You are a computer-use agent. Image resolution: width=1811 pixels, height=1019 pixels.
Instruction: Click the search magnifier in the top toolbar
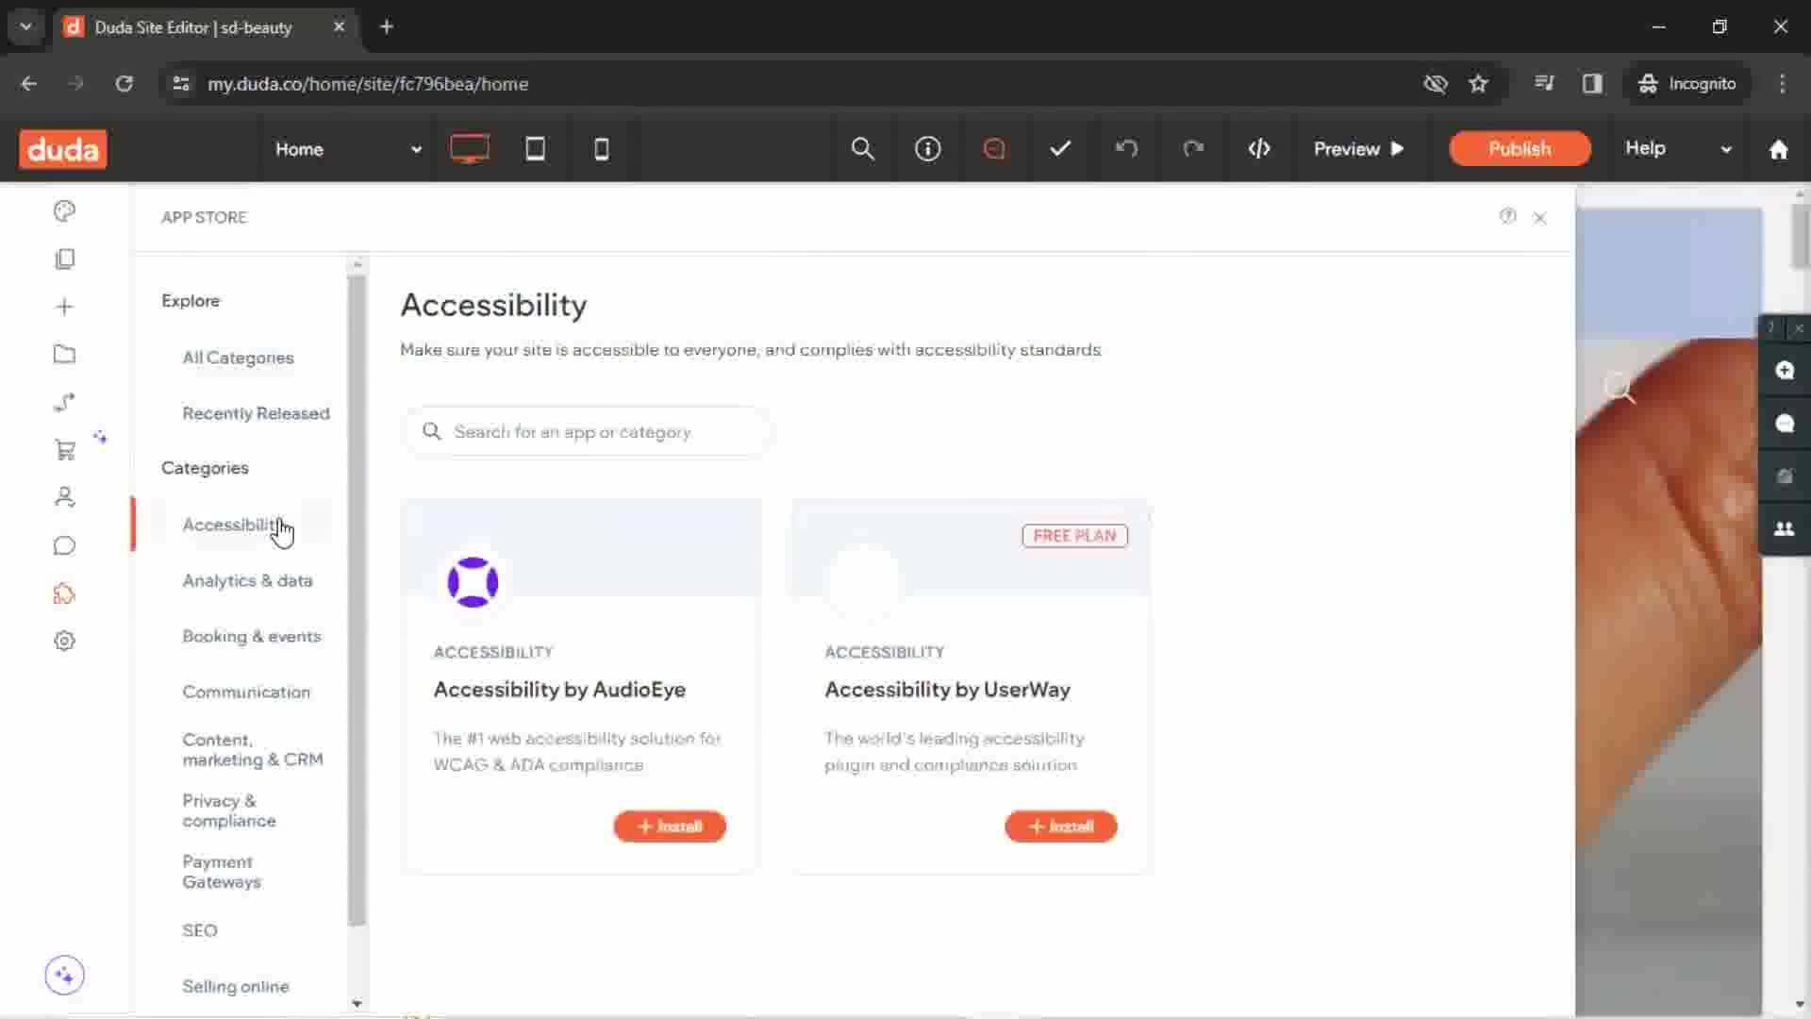pos(862,148)
